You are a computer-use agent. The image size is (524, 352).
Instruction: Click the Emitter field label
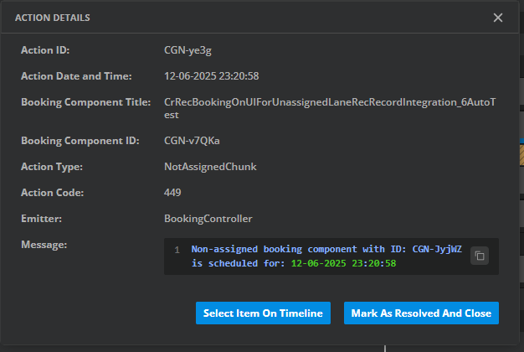coord(41,219)
